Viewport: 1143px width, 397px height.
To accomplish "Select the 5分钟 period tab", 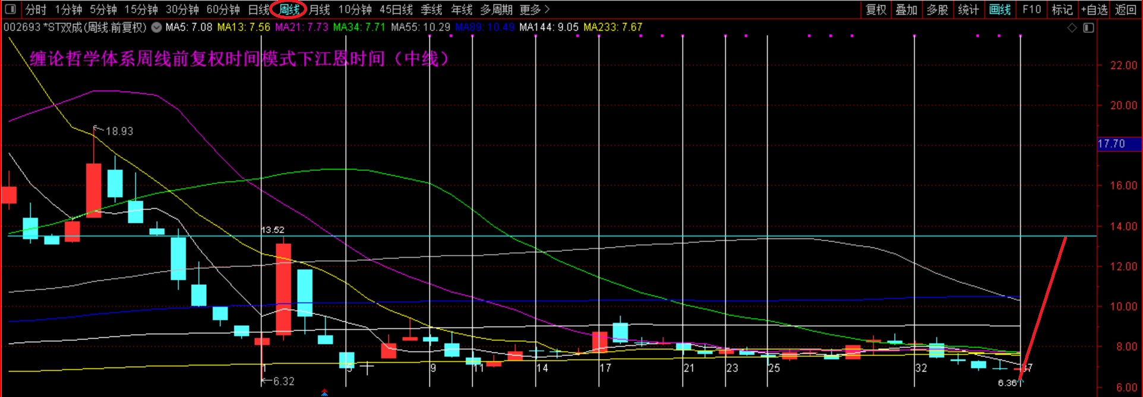I will coord(103,9).
